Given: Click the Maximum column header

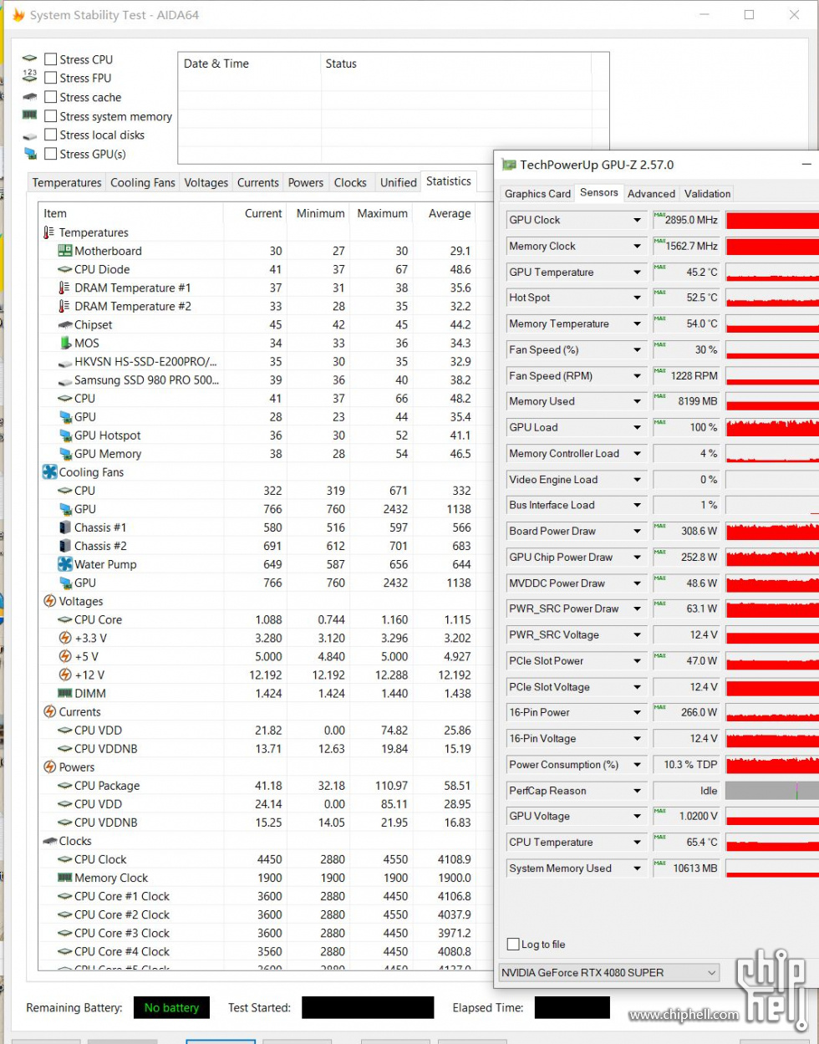Looking at the screenshot, I should tap(382, 213).
